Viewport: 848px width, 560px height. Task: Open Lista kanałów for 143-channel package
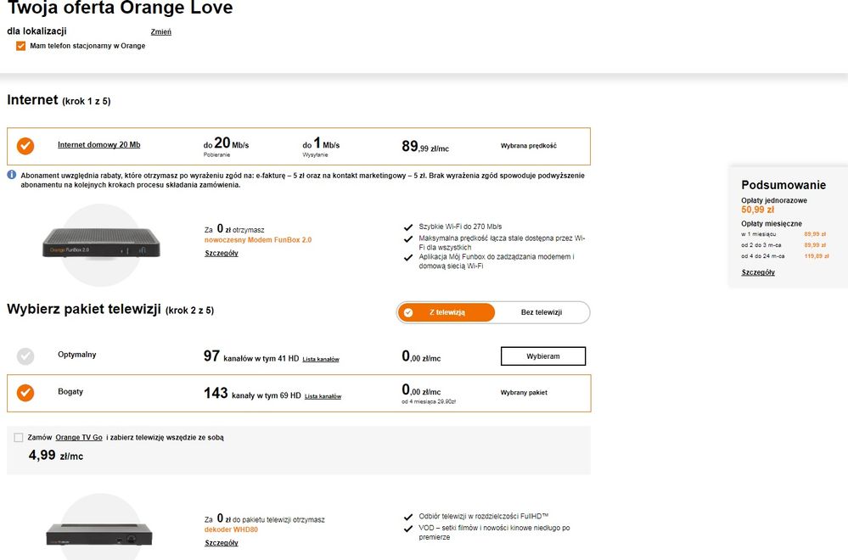click(x=323, y=396)
